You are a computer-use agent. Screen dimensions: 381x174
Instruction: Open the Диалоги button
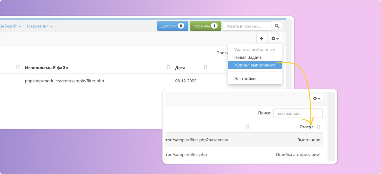coord(173,26)
